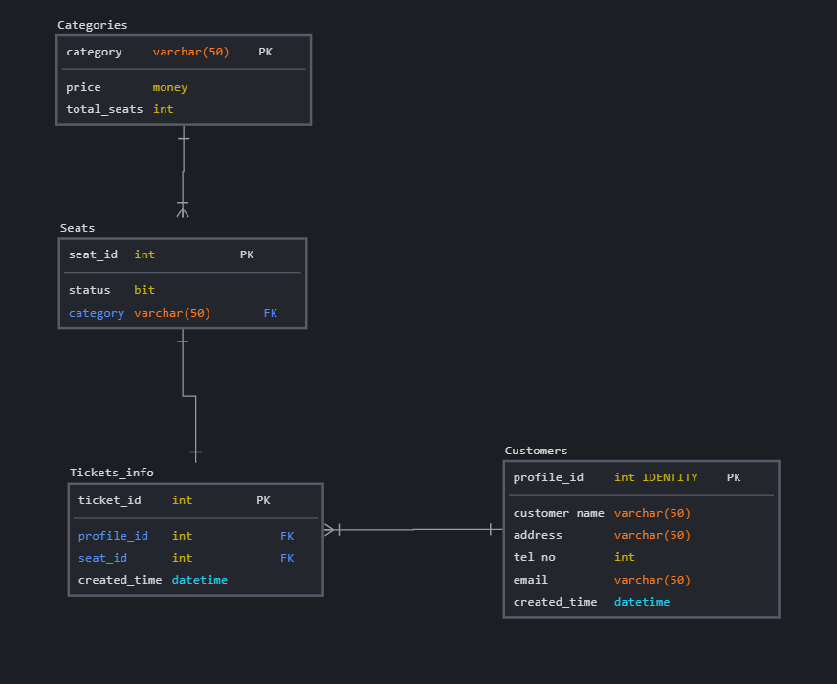Select the orange money type on price field

tap(169, 86)
